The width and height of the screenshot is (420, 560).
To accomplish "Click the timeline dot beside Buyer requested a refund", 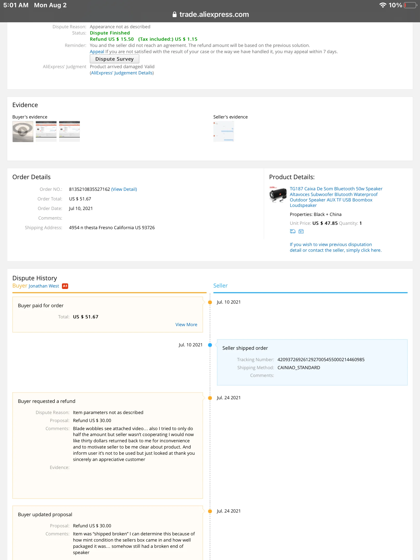I will pos(210,398).
